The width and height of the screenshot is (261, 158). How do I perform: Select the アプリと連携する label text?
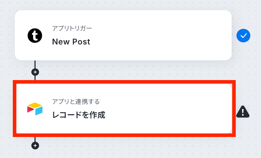[x=75, y=102]
